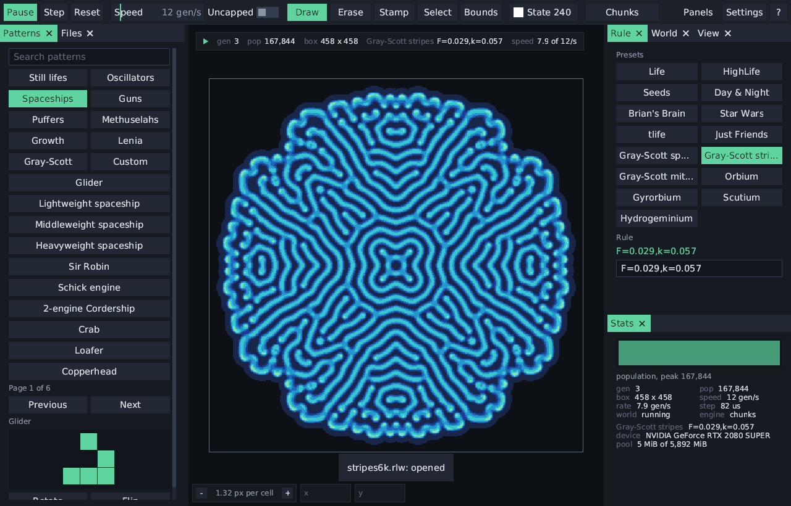Select the Oscillators category
The width and height of the screenshot is (791, 506).
130,78
